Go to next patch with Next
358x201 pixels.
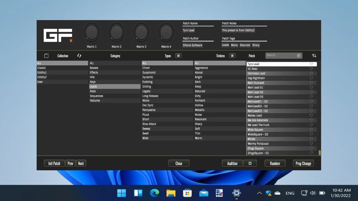click(81, 164)
